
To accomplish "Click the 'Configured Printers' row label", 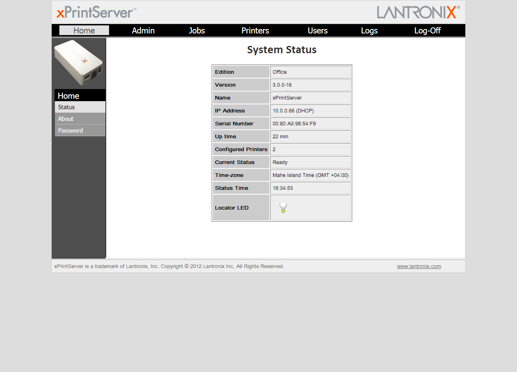I will [x=241, y=150].
